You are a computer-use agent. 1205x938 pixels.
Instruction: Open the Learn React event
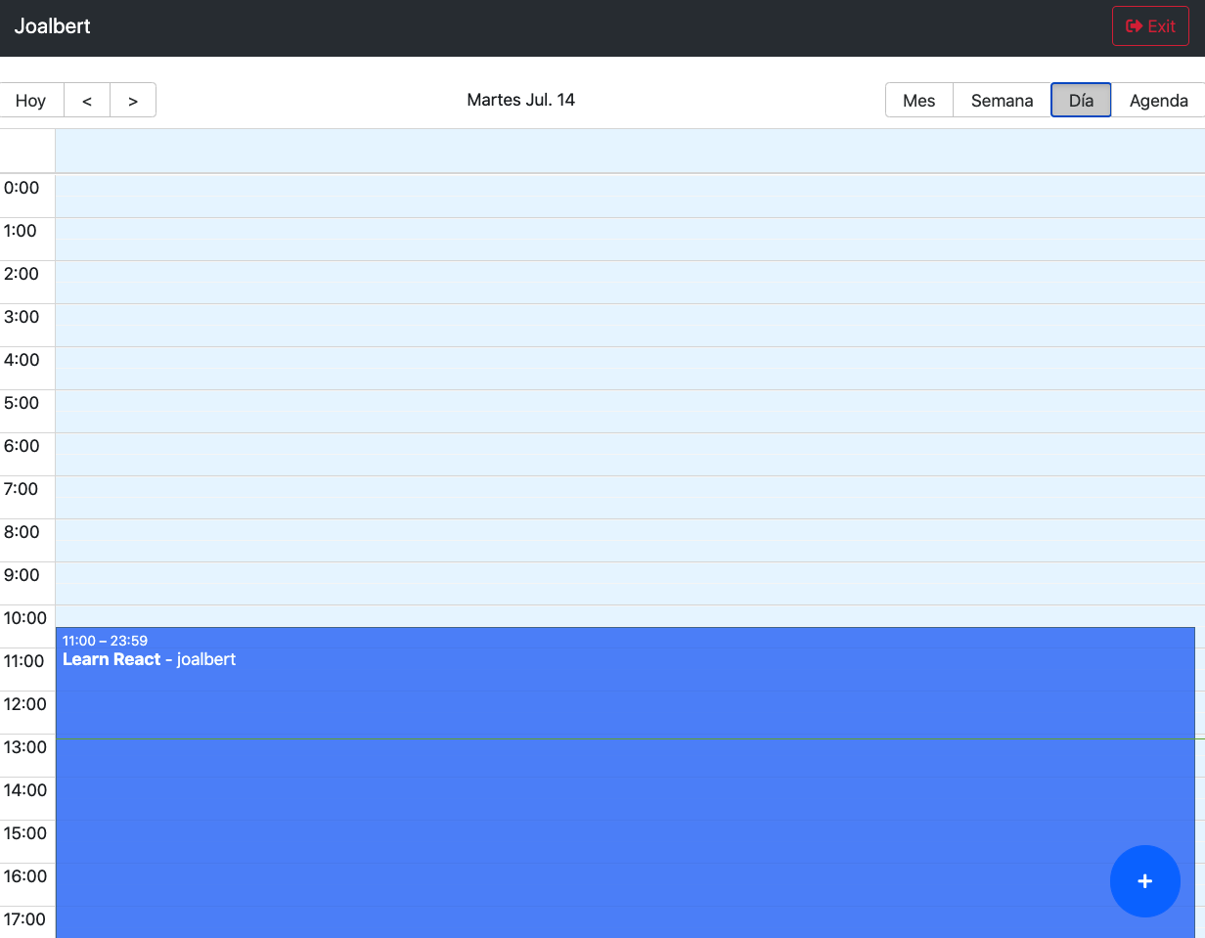click(x=626, y=782)
